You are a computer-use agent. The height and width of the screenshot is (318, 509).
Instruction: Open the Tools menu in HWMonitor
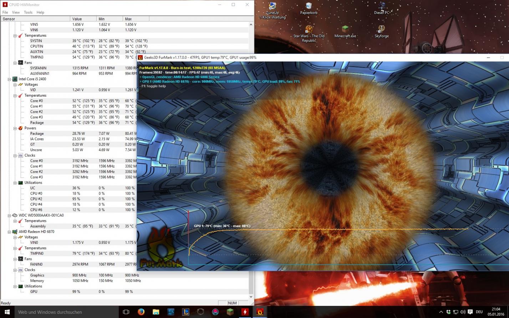pos(28,12)
